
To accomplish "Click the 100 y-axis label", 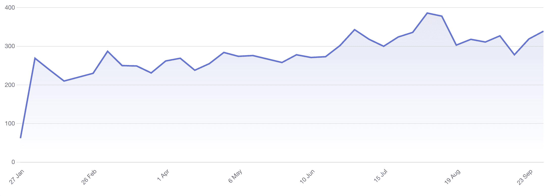I will pyautogui.click(x=10, y=123).
